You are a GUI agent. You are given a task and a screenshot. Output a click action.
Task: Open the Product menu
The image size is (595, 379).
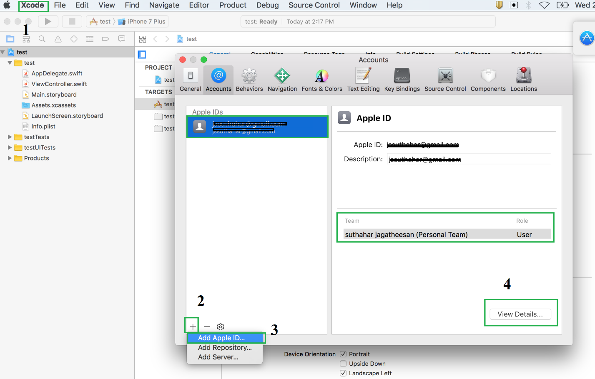(x=233, y=5)
